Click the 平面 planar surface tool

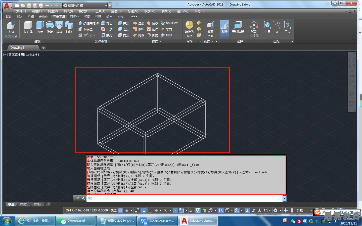[x=166, y=29]
